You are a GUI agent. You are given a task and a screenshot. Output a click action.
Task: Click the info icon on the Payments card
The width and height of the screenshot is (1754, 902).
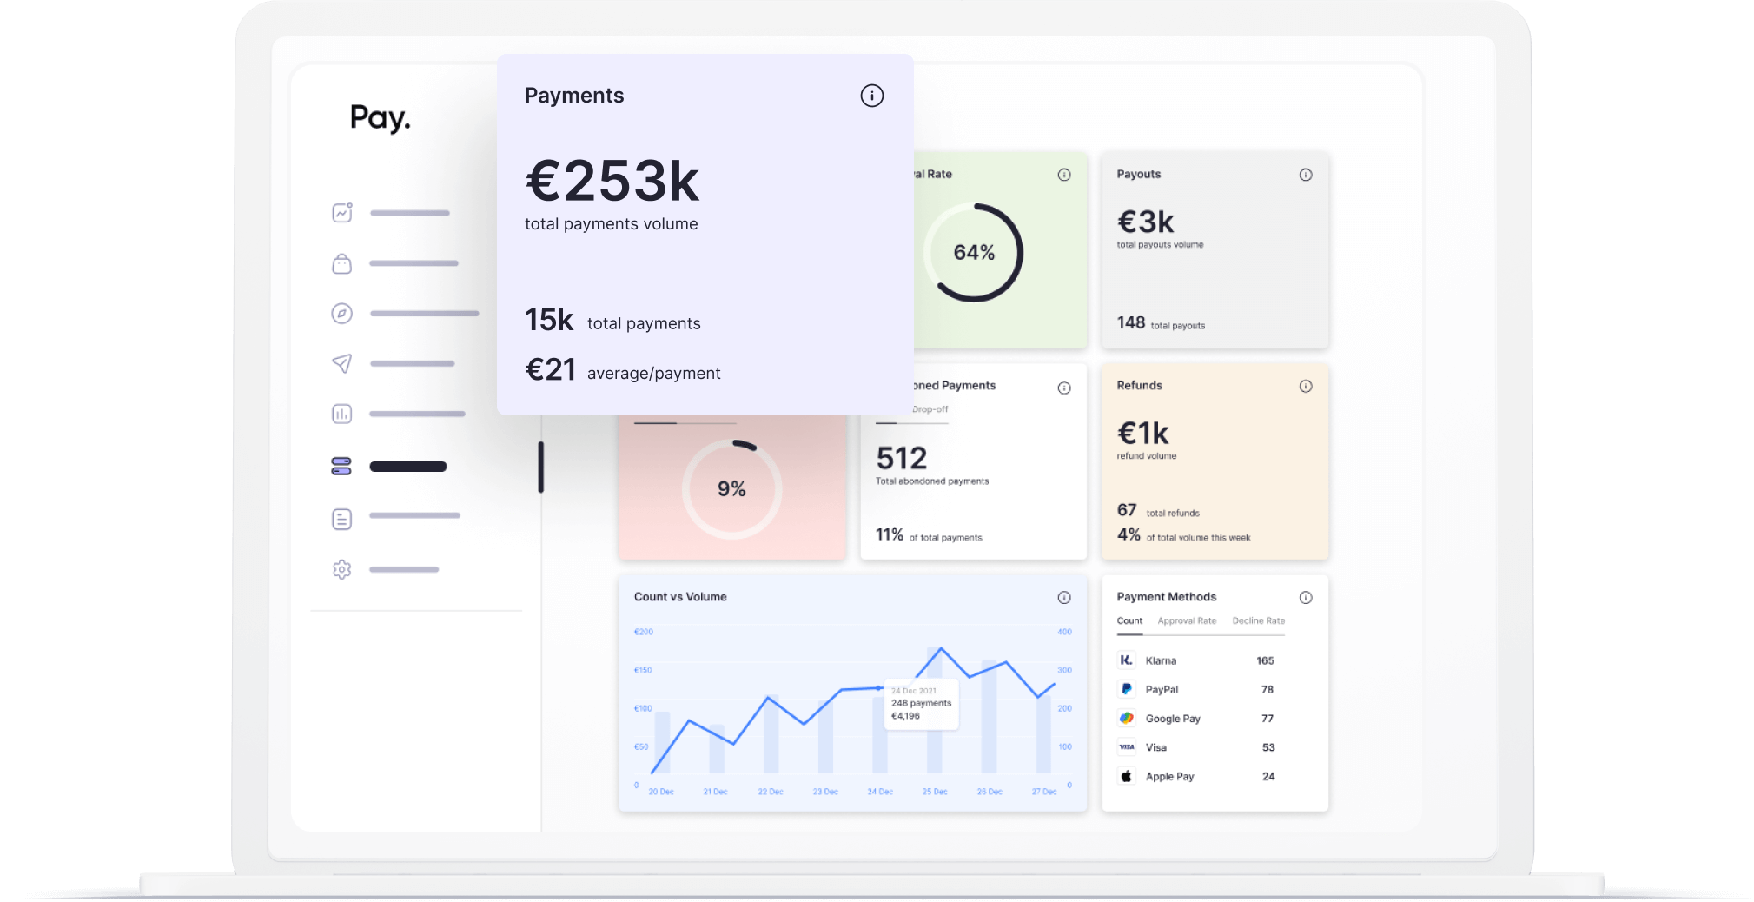point(872,96)
